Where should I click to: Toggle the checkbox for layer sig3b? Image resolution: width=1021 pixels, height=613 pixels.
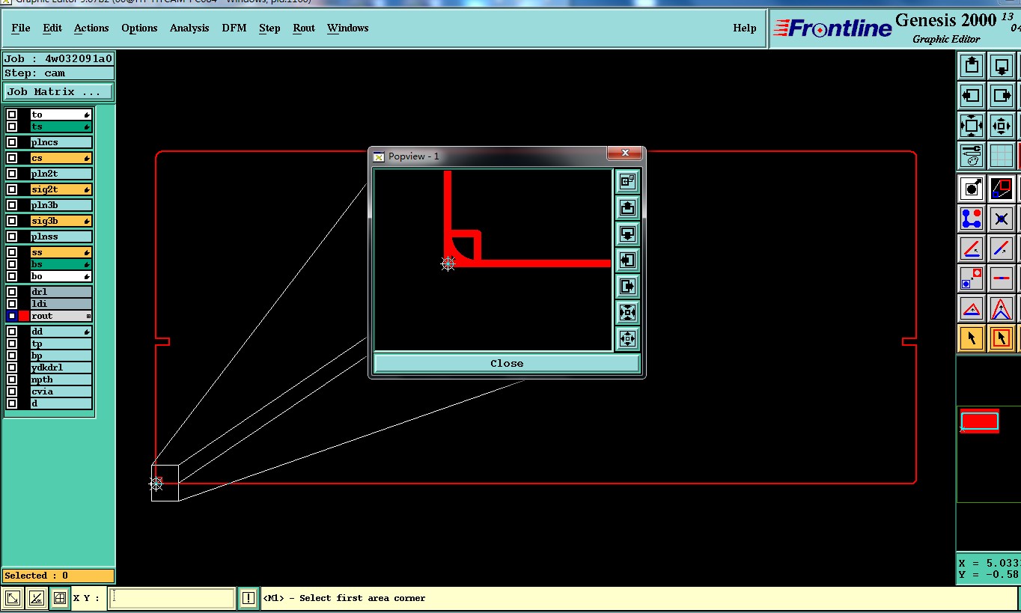tap(12, 221)
